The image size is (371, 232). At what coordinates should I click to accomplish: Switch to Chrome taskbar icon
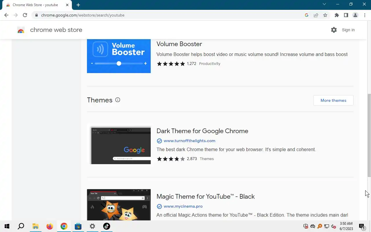click(x=64, y=226)
